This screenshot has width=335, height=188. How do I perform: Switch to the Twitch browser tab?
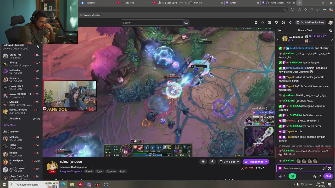[242, 3]
